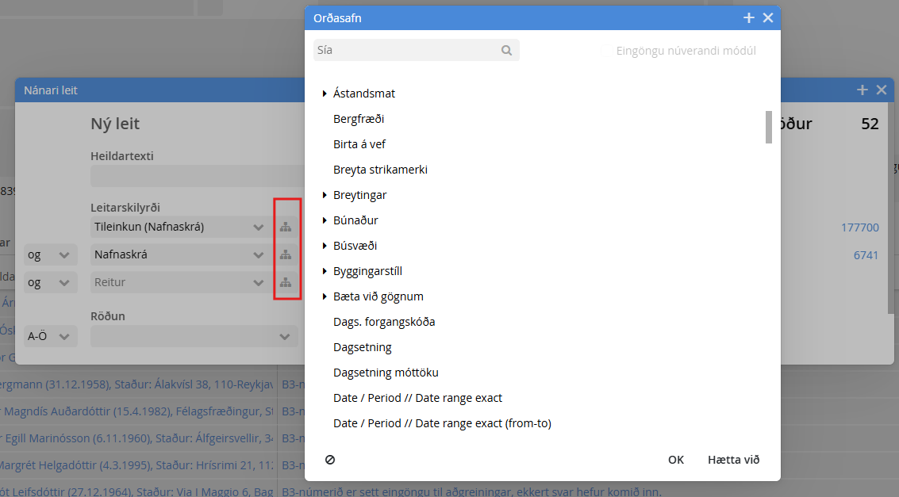The height and width of the screenshot is (497, 899).
Task: Open the A-Ö sort order dropdown
Action: click(51, 336)
